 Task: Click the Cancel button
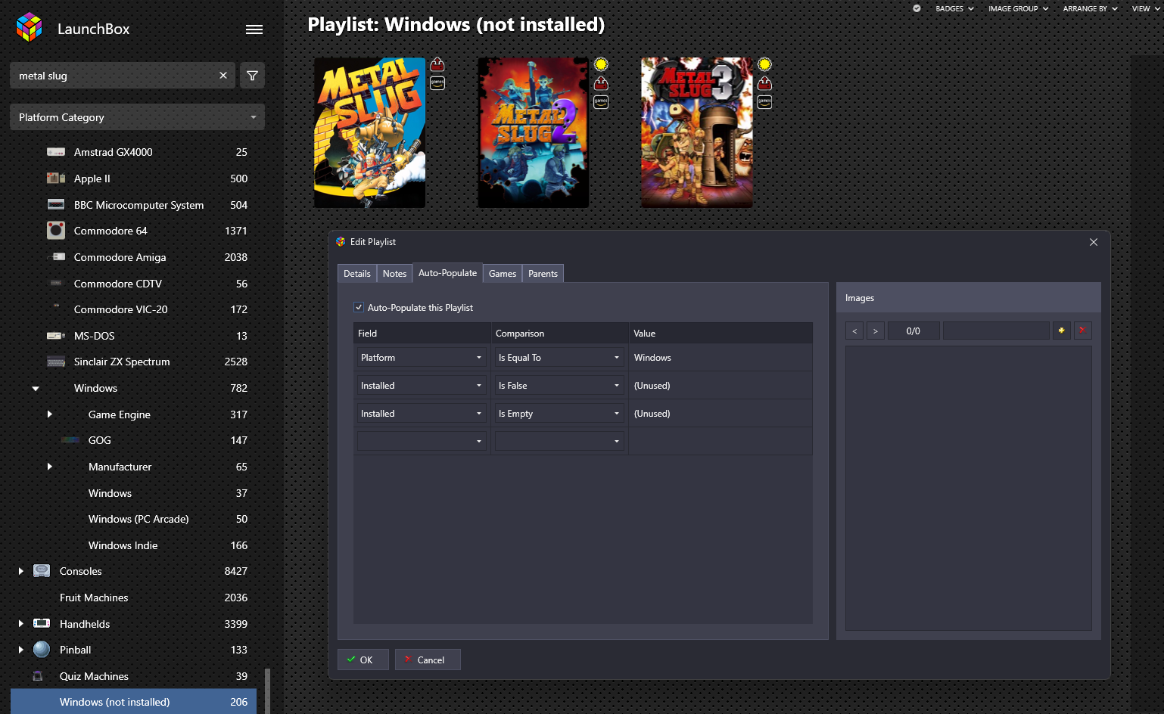coord(428,660)
